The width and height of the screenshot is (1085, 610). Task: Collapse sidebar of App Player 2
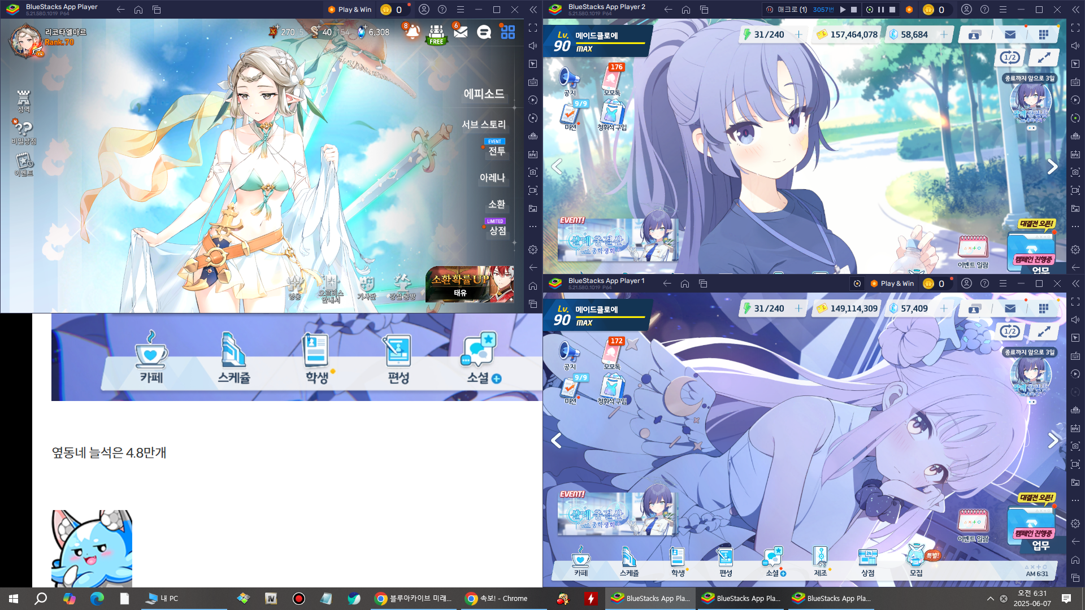1075,10
